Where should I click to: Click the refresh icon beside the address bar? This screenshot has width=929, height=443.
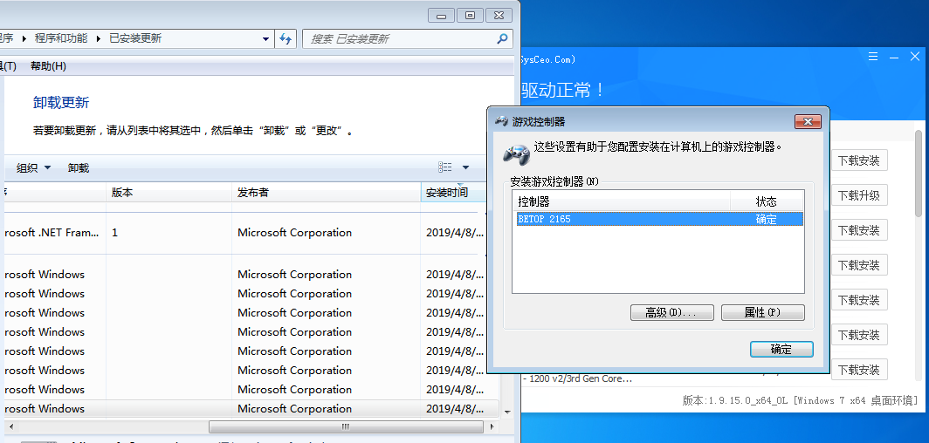coord(286,39)
